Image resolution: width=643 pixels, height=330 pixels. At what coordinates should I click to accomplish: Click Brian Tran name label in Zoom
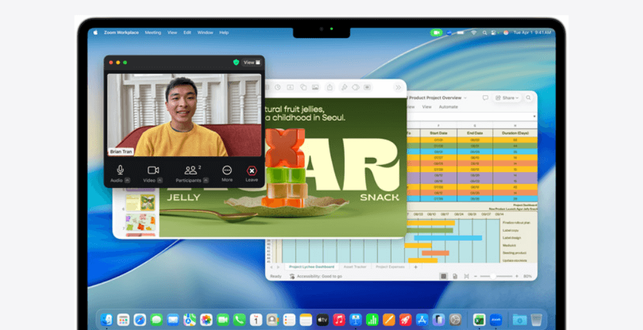point(121,152)
